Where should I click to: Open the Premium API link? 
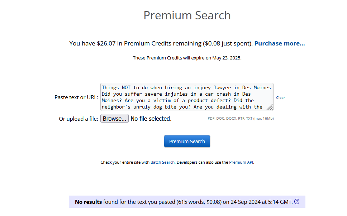tap(241, 162)
